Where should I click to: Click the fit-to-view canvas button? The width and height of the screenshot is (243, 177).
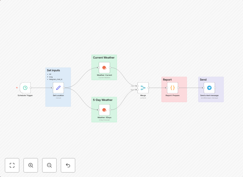pyautogui.click(x=12, y=165)
